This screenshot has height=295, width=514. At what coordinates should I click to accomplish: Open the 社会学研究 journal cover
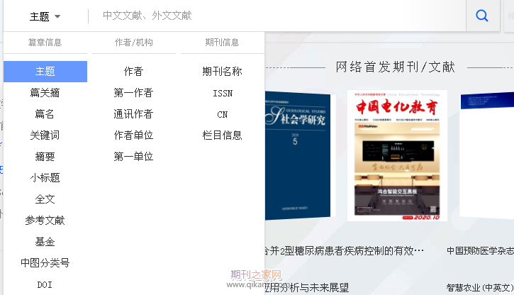click(298, 155)
